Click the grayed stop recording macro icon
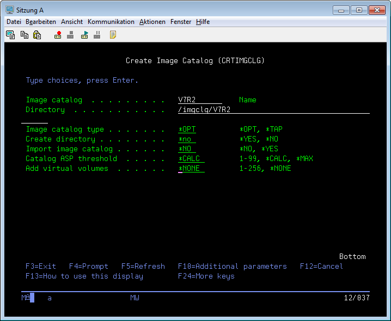 tap(70, 35)
